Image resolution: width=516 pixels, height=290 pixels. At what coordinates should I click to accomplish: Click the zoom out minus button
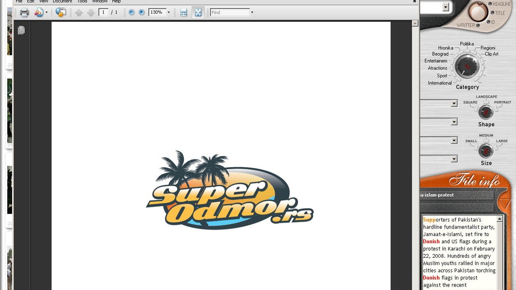click(131, 12)
